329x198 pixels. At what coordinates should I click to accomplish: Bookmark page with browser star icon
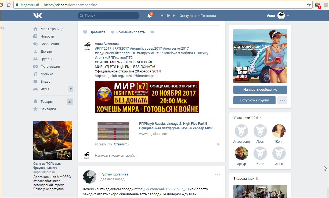tap(309, 5)
